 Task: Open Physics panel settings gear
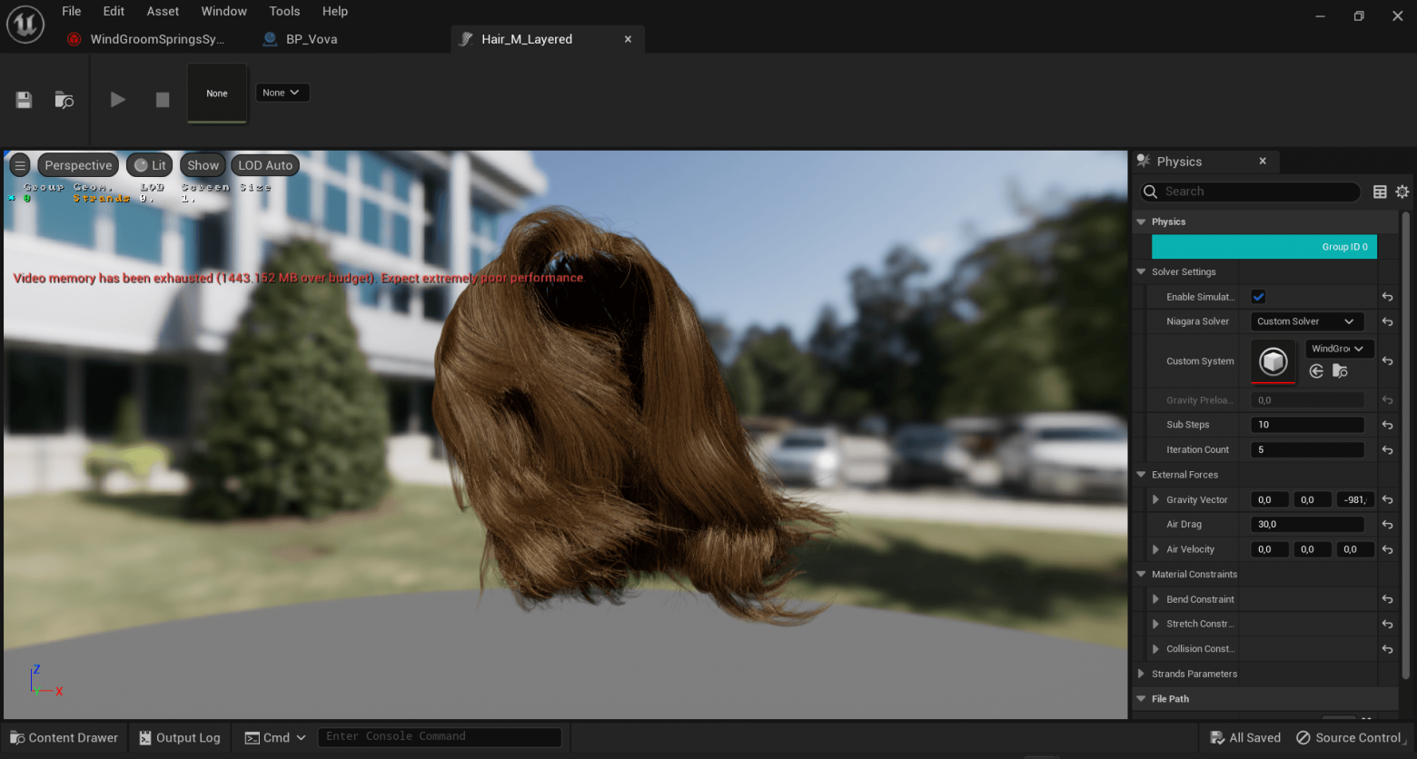[x=1402, y=192]
